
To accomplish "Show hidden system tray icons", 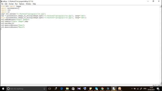I will pos(132,89).
